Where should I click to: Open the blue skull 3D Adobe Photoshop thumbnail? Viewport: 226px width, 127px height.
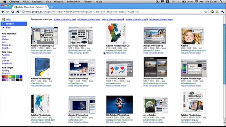119,104
